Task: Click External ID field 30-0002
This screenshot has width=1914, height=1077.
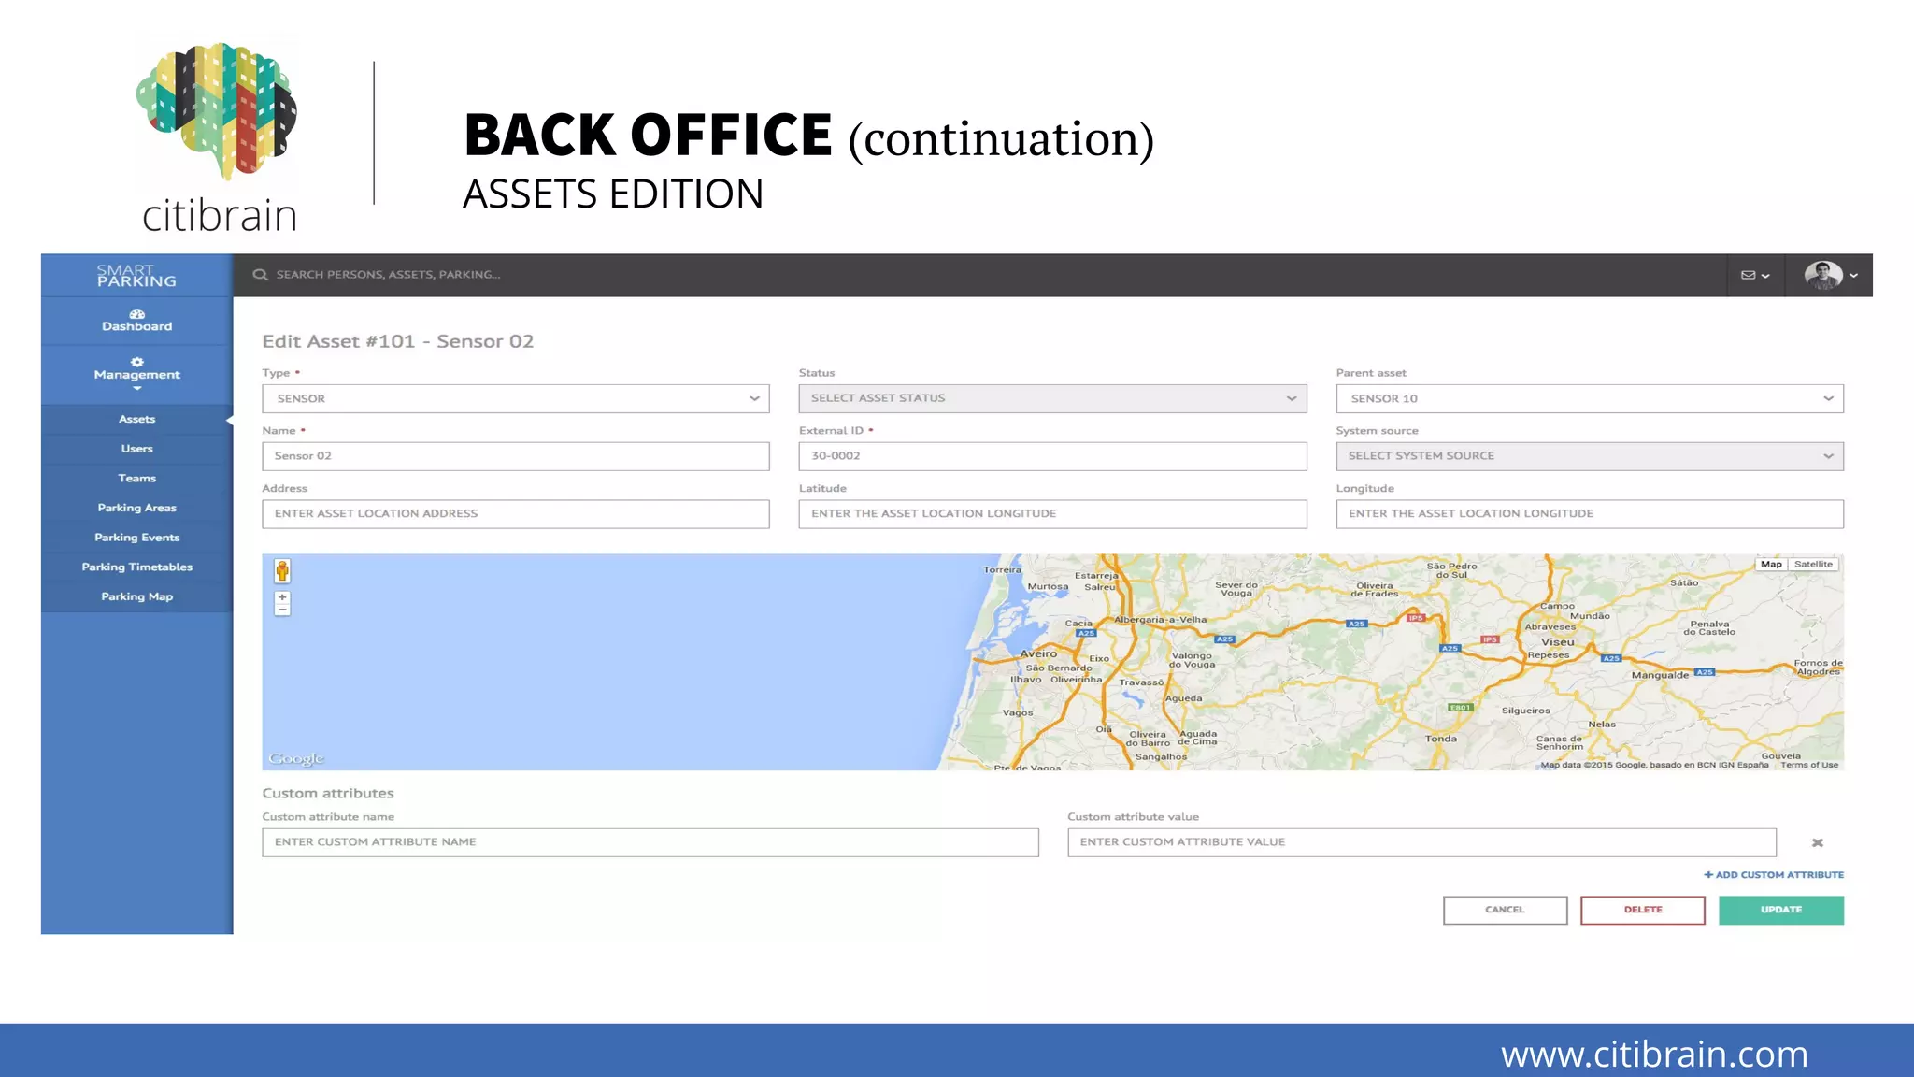Action: (x=1052, y=456)
